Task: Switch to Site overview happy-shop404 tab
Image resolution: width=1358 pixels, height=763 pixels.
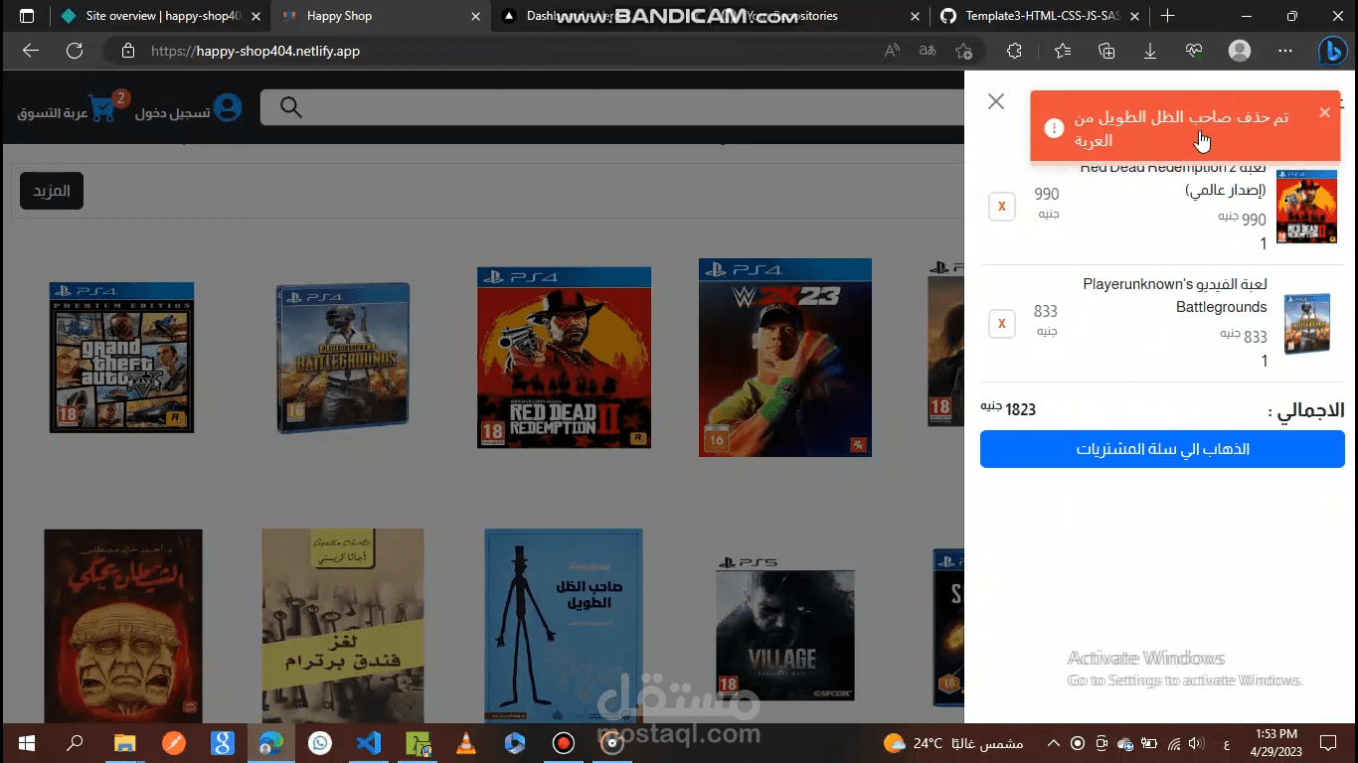Action: click(x=149, y=16)
